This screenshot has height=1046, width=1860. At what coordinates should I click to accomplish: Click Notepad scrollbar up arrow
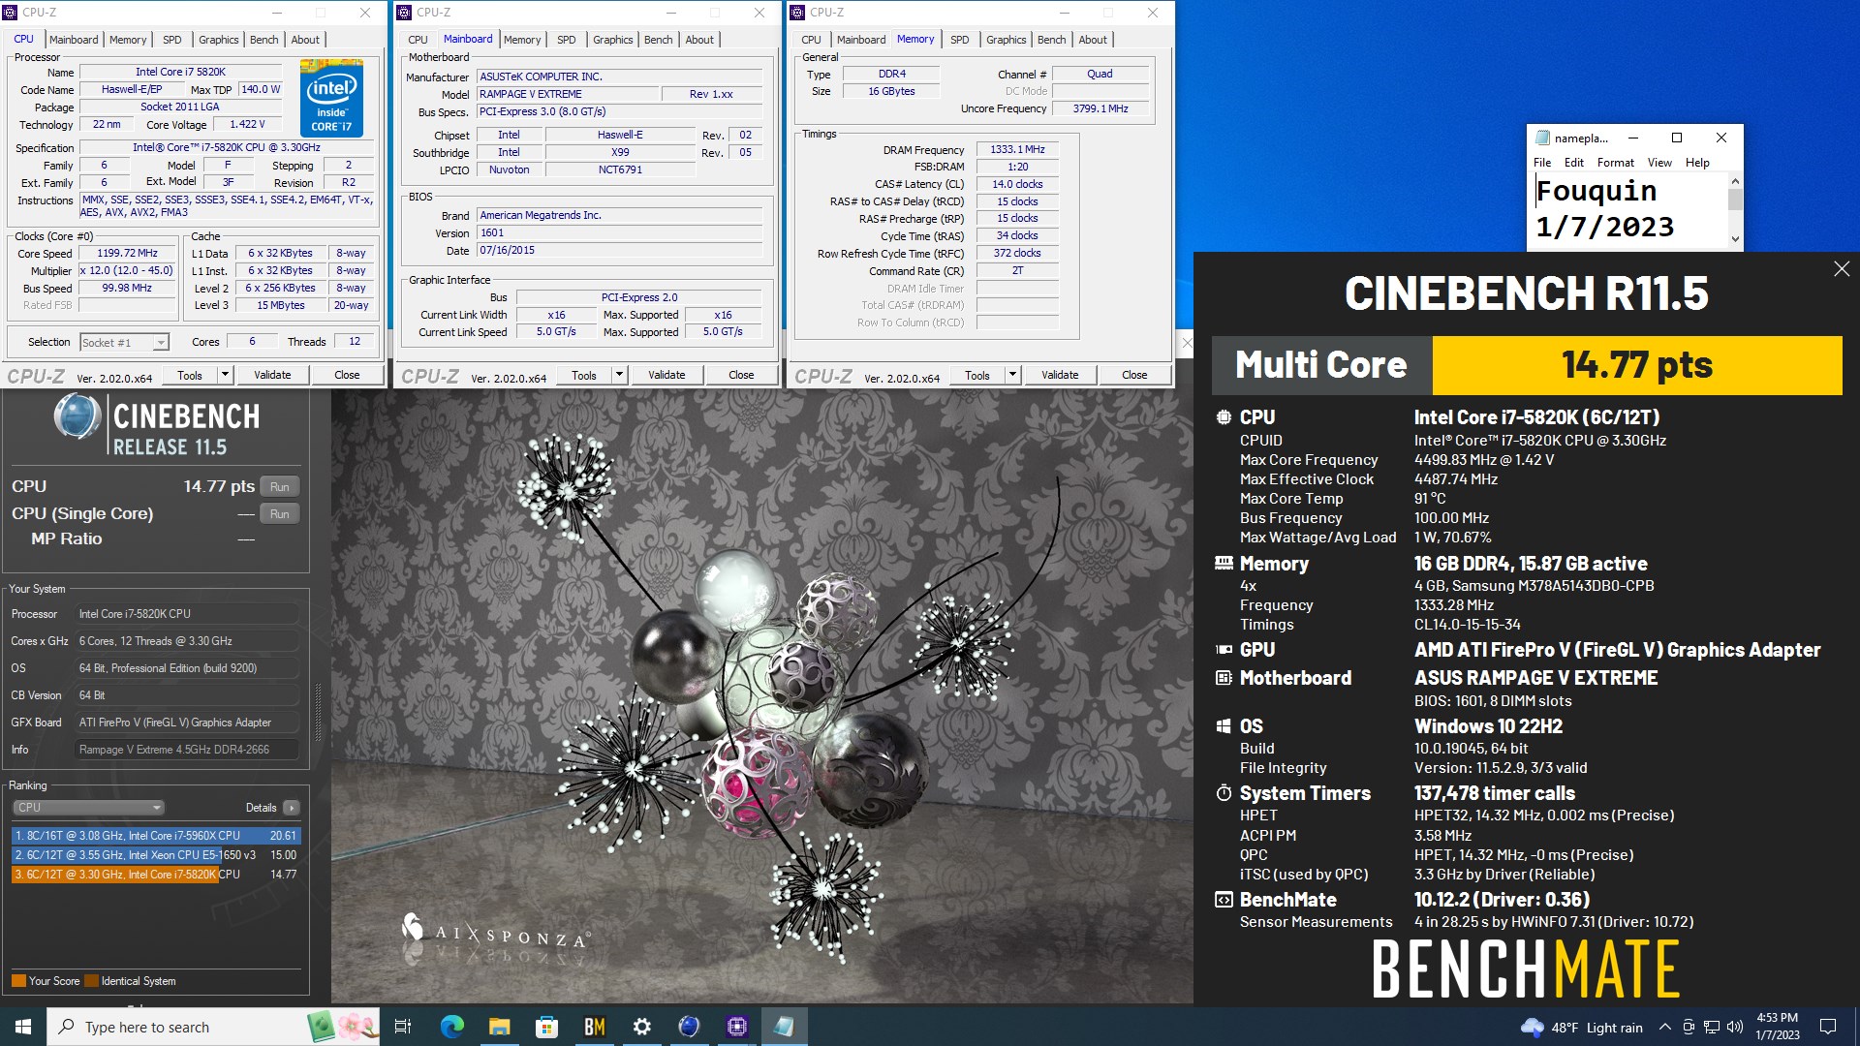(x=1735, y=181)
